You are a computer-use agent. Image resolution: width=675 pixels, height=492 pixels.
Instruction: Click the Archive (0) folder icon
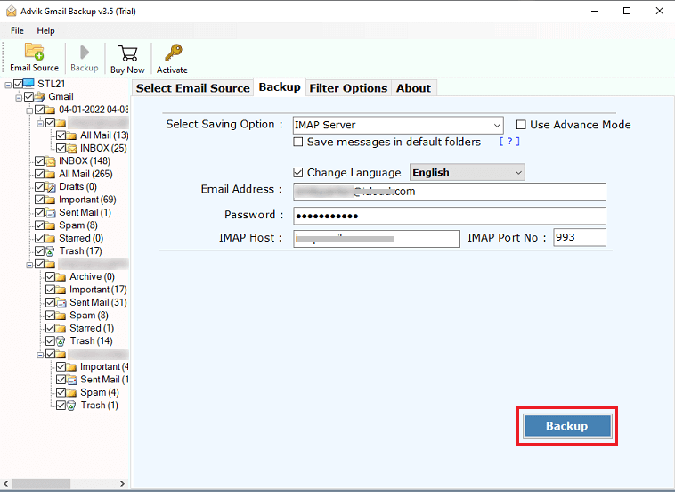point(61,277)
